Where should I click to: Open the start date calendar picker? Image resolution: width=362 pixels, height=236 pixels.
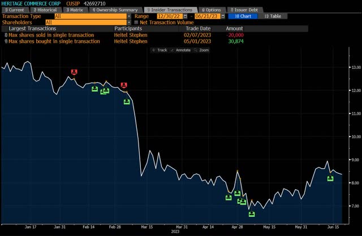185,16
